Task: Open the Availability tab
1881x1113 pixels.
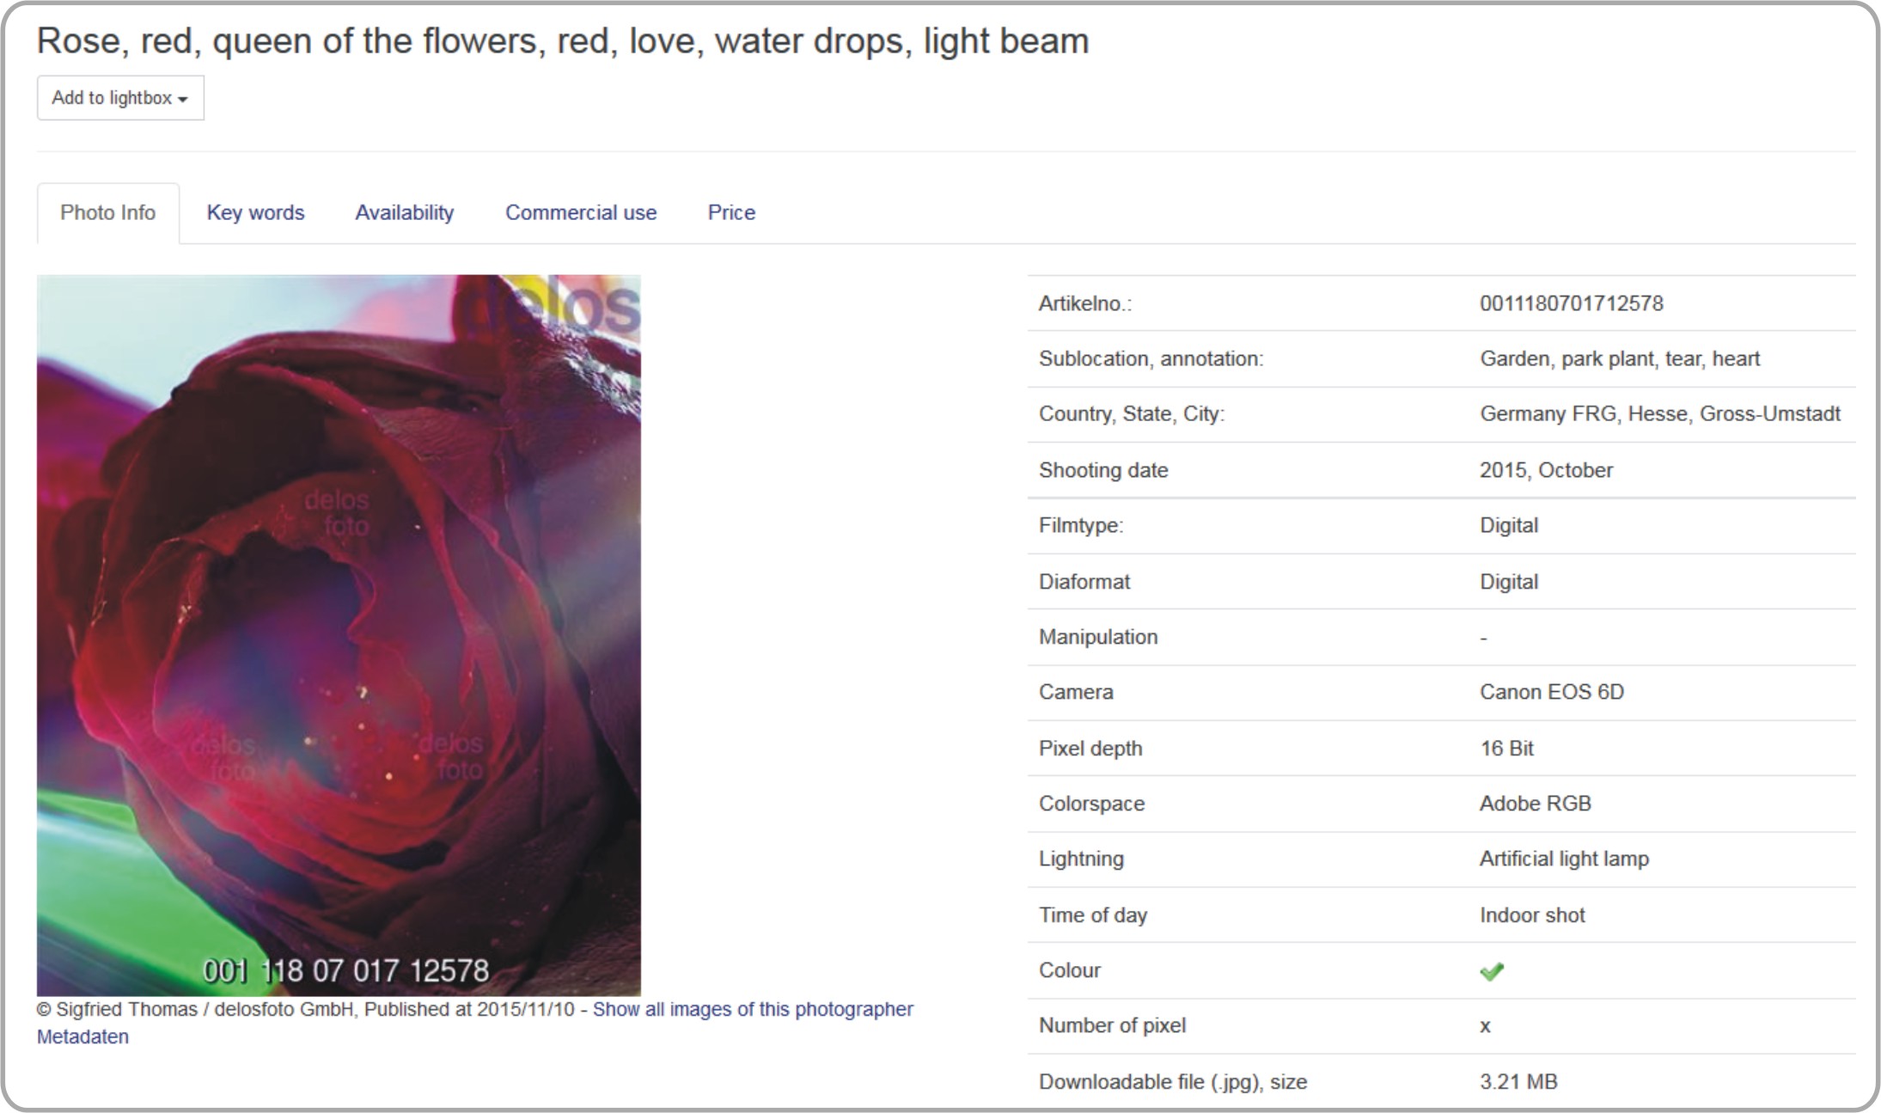Action: 405,213
